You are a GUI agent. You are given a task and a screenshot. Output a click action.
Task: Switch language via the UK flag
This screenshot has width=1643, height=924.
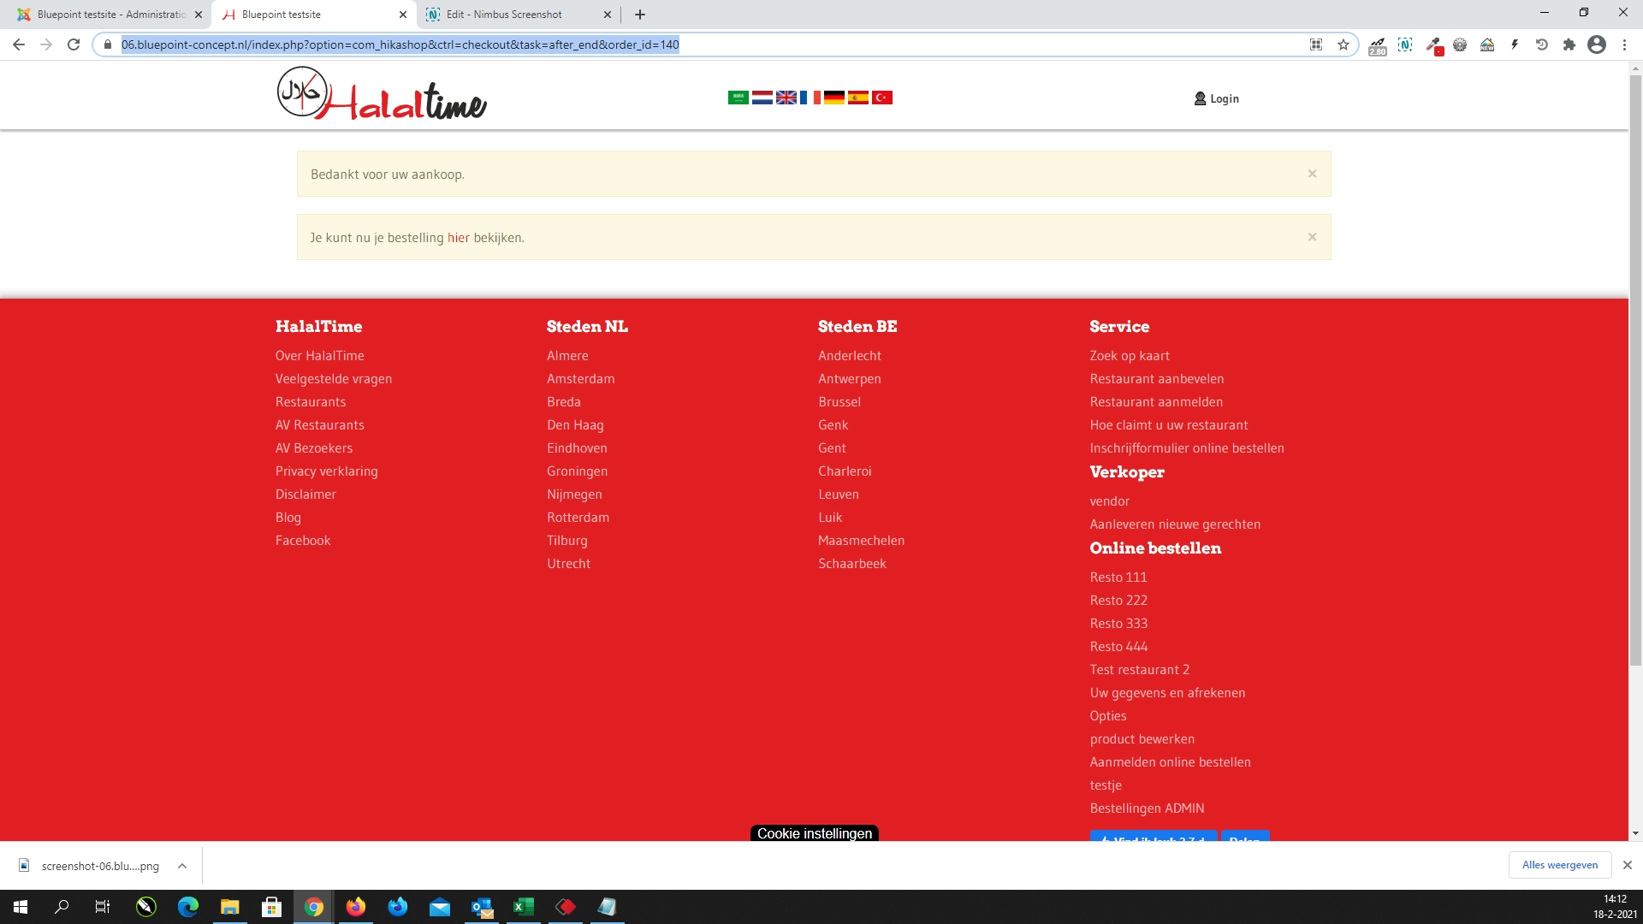[786, 98]
